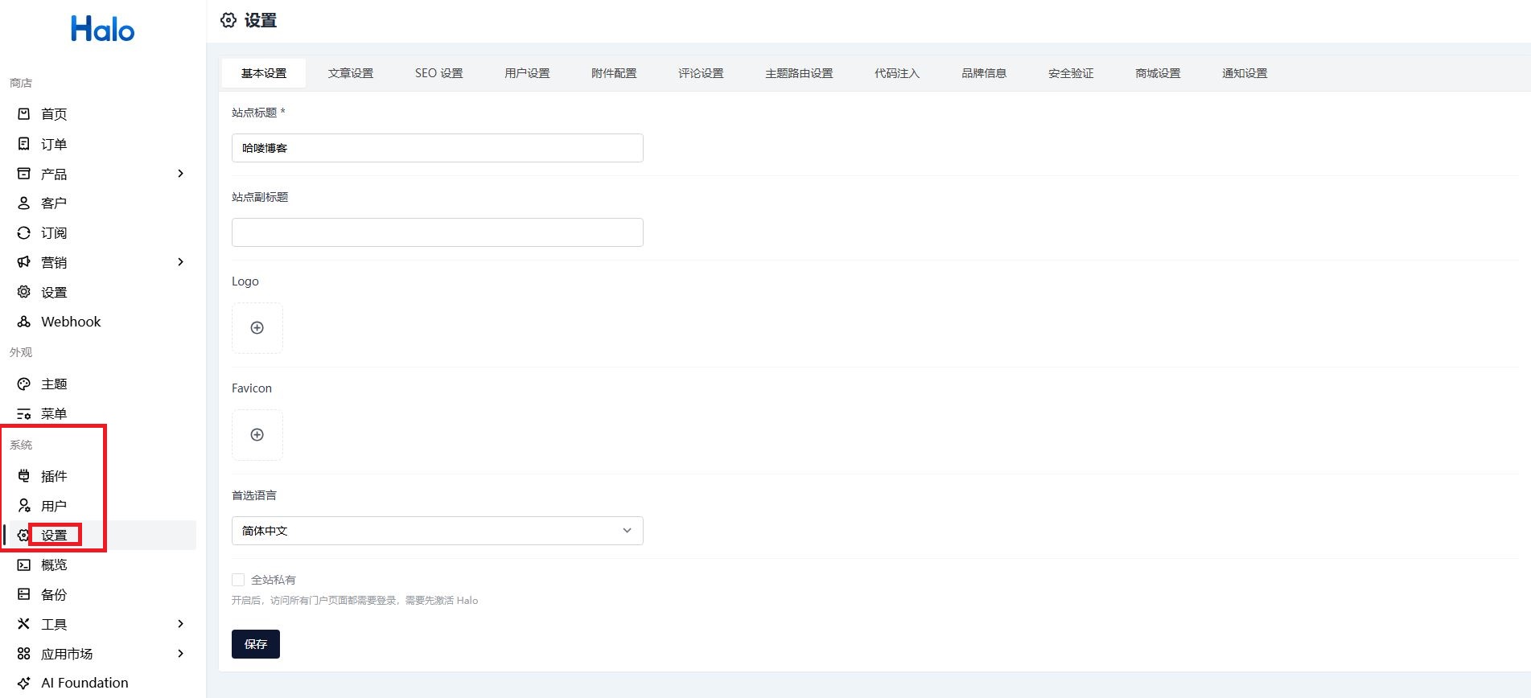Viewport: 1531px width, 698px height.
Task: Click the 产品 products box icon
Action: (x=24, y=174)
